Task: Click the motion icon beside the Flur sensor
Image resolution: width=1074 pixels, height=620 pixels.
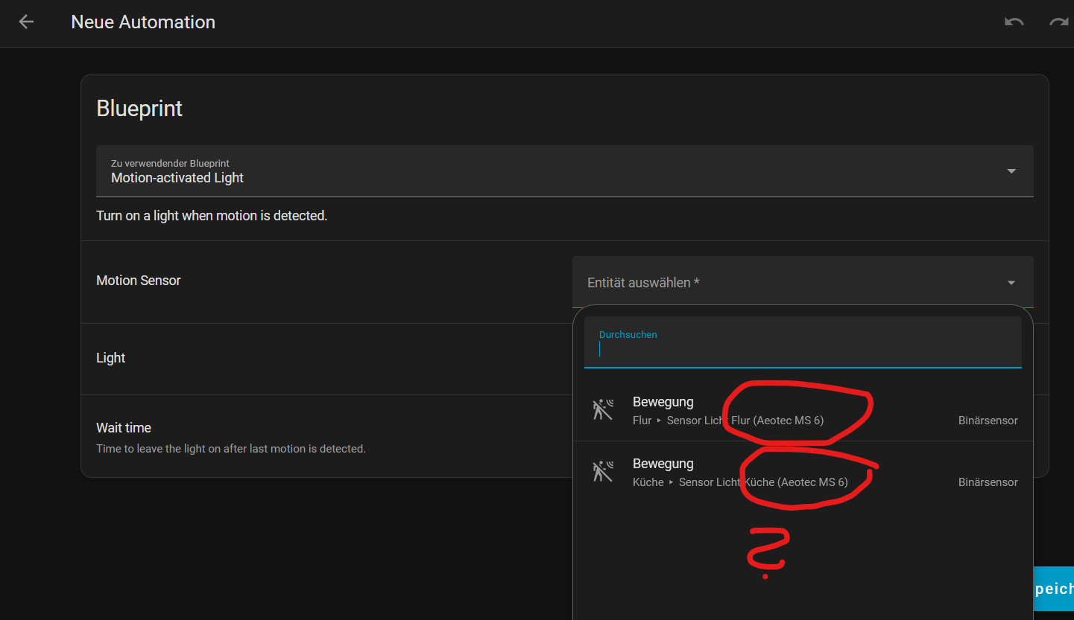Action: click(x=602, y=410)
